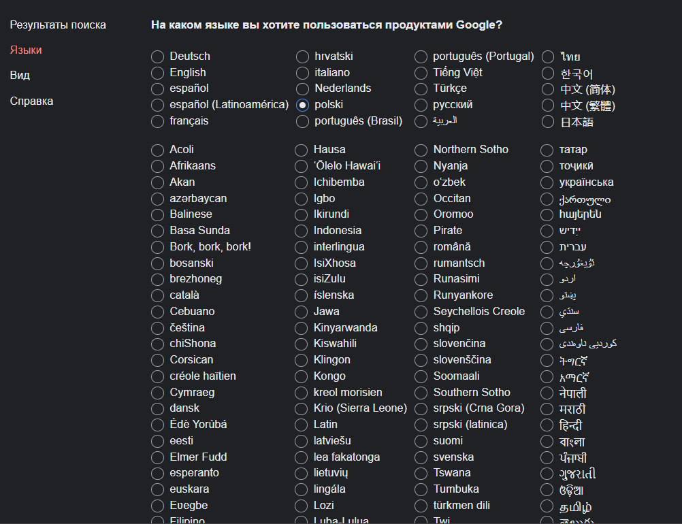
Task: Go to the Языки section
Action: 26,50
